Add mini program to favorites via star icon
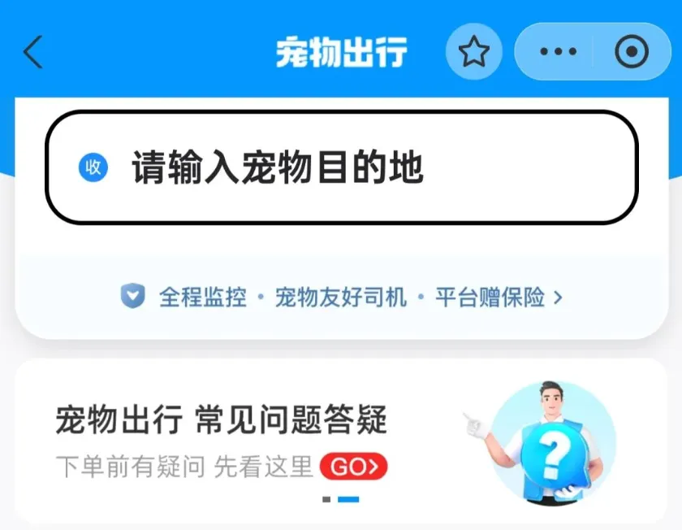This screenshot has height=530, width=682. [473, 51]
